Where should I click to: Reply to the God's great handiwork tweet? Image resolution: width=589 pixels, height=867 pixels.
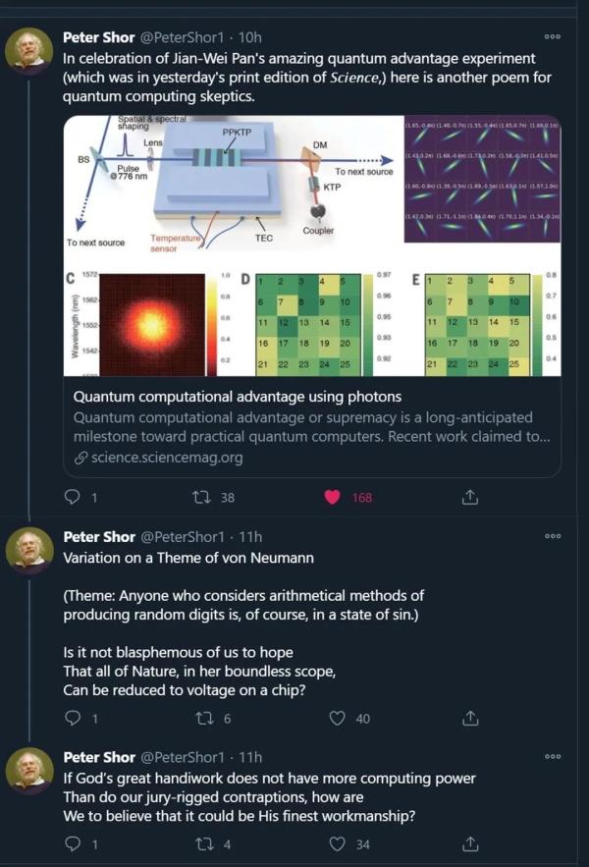point(72,844)
